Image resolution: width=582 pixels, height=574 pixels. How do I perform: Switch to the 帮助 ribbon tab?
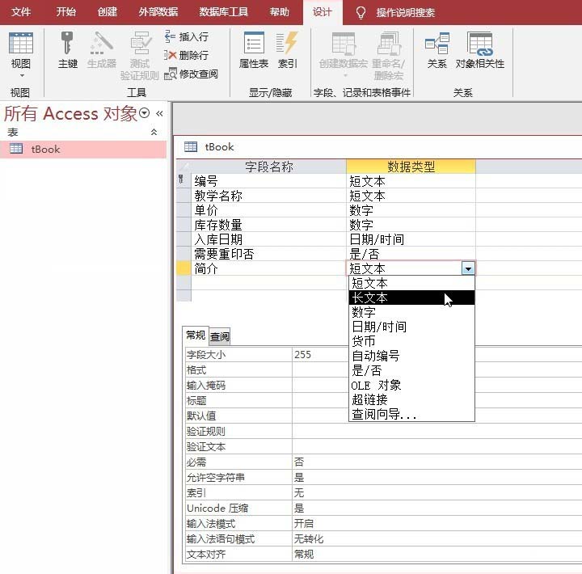[x=279, y=12]
